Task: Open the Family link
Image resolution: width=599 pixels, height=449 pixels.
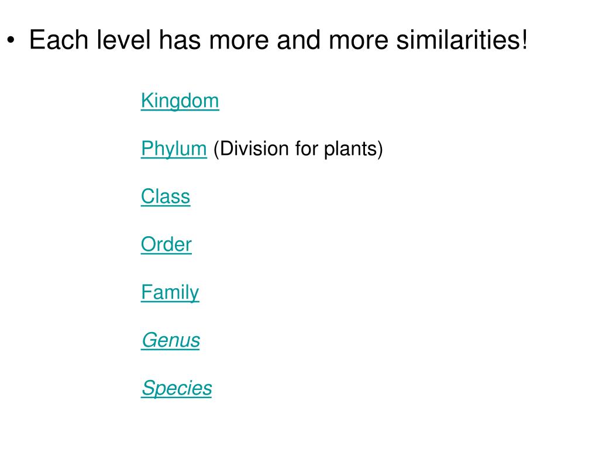Action: pos(170,293)
